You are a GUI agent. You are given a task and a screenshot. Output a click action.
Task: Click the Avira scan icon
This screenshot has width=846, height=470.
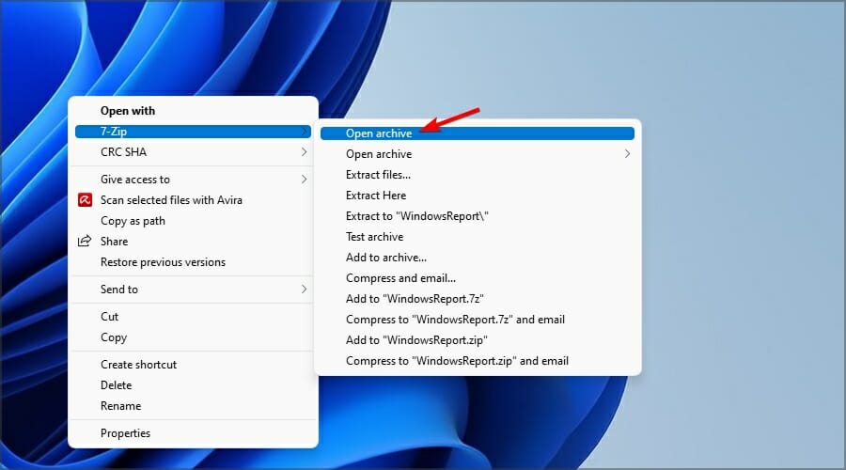click(85, 200)
